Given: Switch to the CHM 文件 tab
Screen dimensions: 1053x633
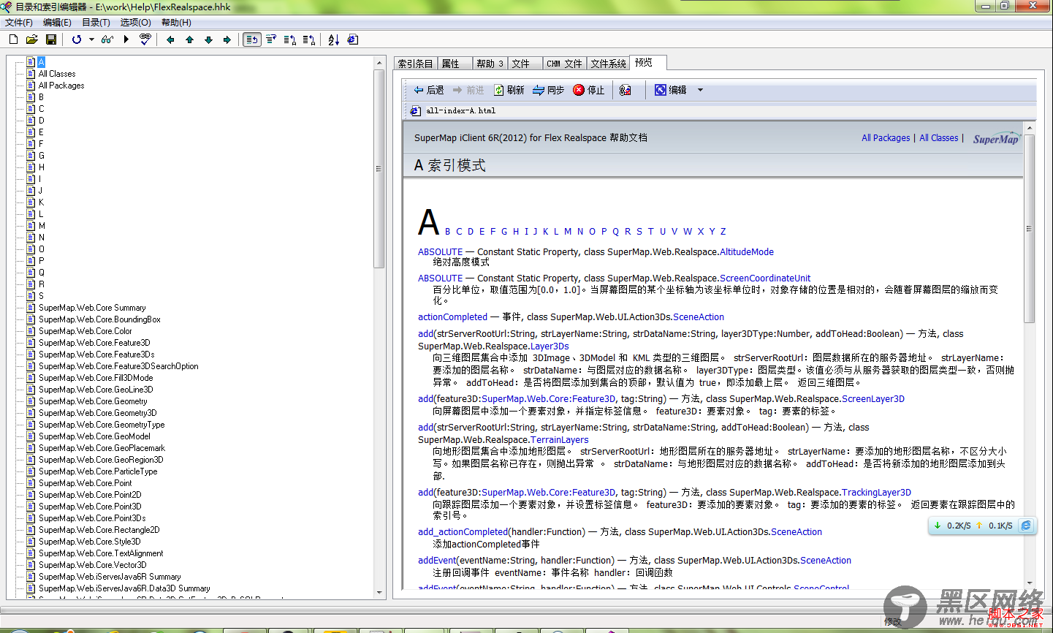Looking at the screenshot, I should coord(564,64).
